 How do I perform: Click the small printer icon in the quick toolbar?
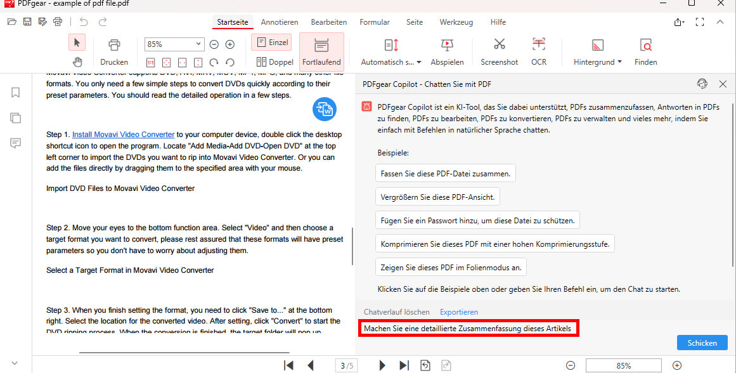[x=57, y=22]
